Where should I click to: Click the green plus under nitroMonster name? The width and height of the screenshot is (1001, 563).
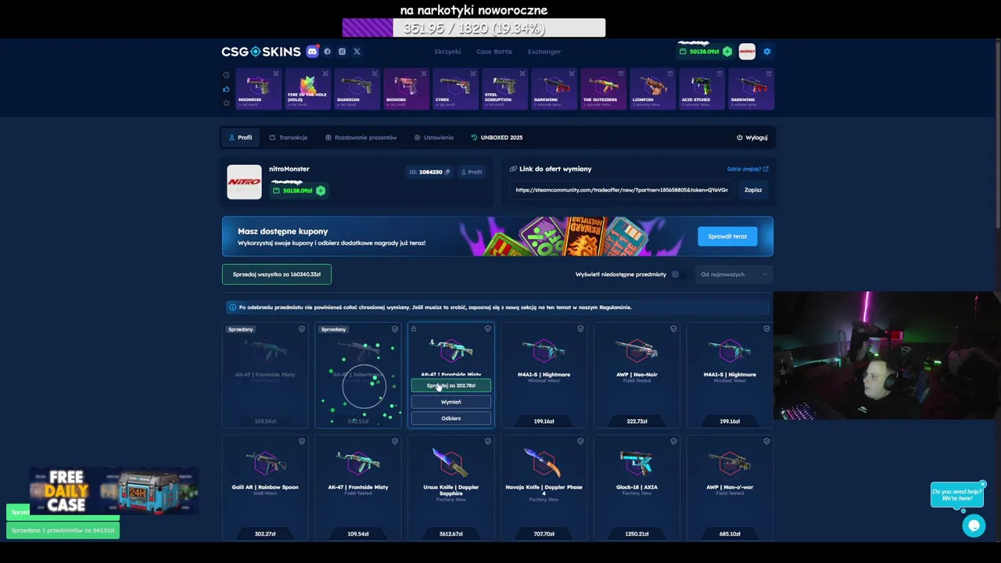point(321,191)
